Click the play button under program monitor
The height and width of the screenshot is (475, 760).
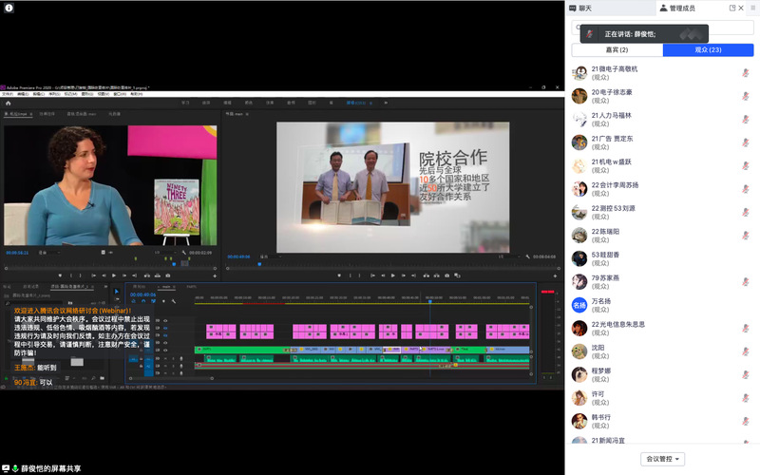tap(393, 275)
